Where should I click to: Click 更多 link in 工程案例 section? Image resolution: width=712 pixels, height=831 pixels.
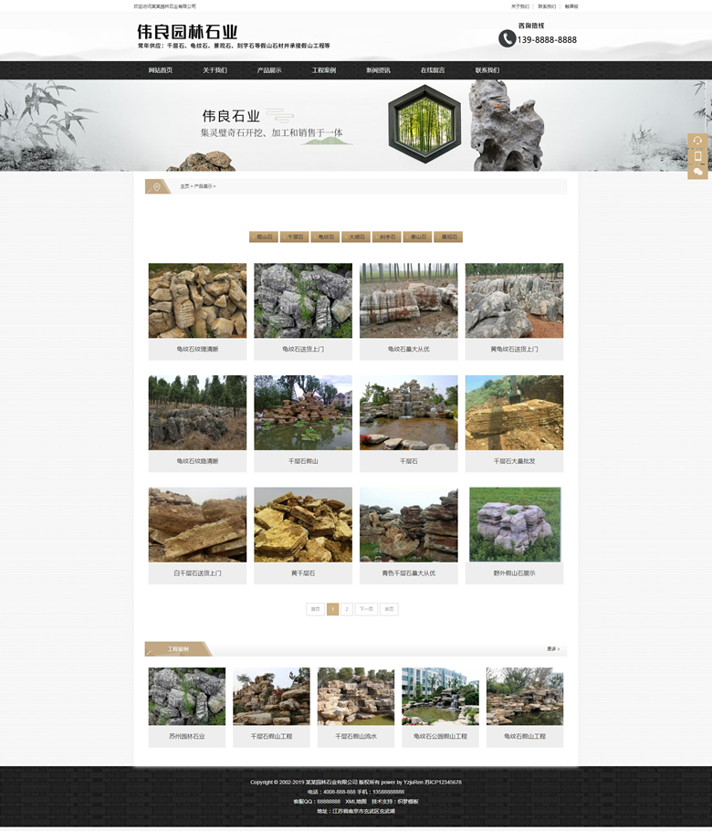pyautogui.click(x=553, y=648)
